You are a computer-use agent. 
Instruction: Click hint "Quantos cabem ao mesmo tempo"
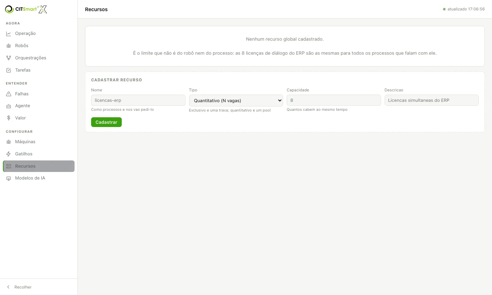pyautogui.click(x=317, y=109)
